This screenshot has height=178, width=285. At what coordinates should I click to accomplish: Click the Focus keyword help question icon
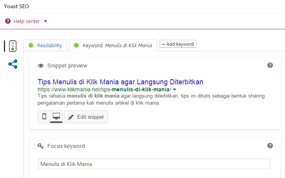pyautogui.click(x=270, y=146)
